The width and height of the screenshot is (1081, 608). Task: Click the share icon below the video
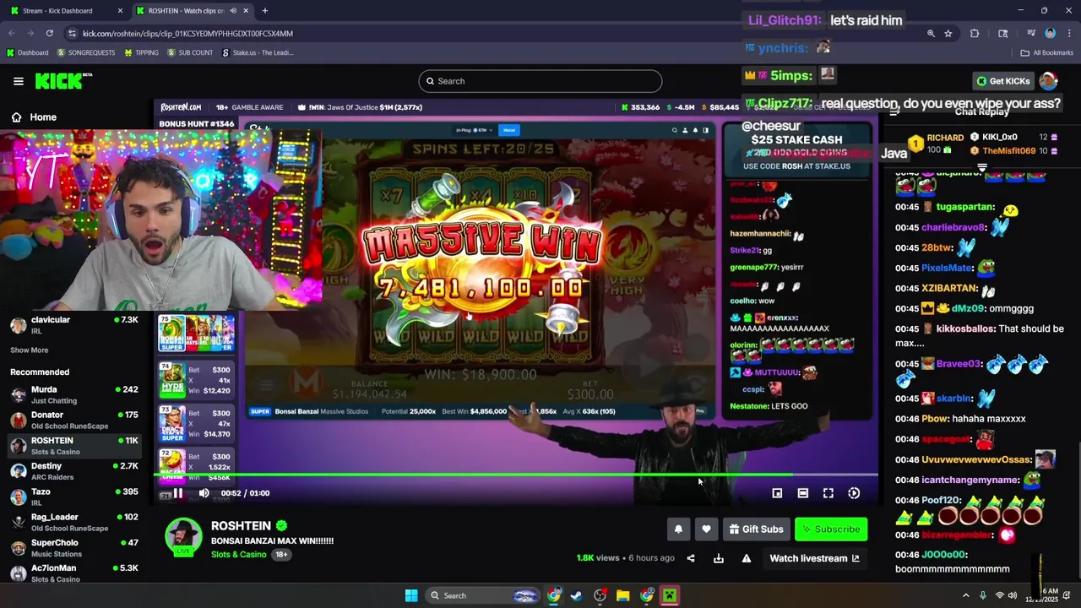(691, 558)
